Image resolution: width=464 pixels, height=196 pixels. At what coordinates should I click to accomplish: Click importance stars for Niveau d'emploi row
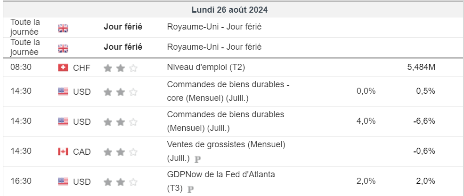tap(121, 68)
